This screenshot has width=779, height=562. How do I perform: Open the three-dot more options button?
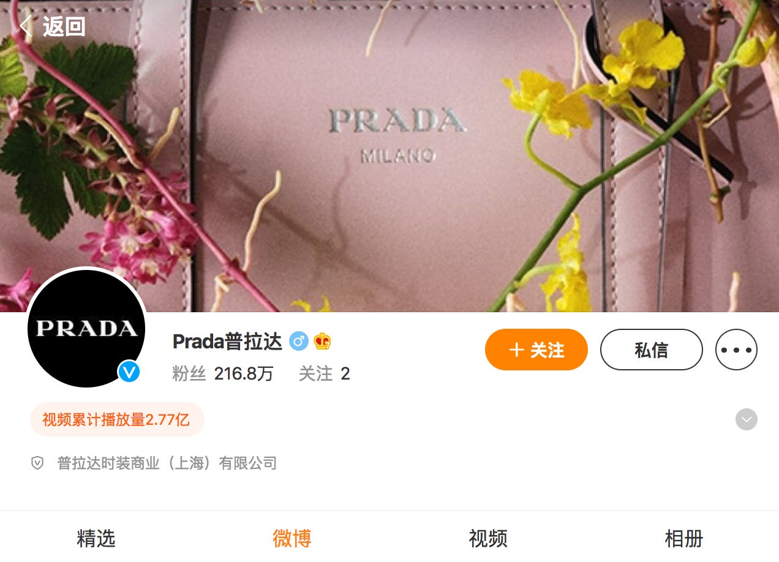736,350
